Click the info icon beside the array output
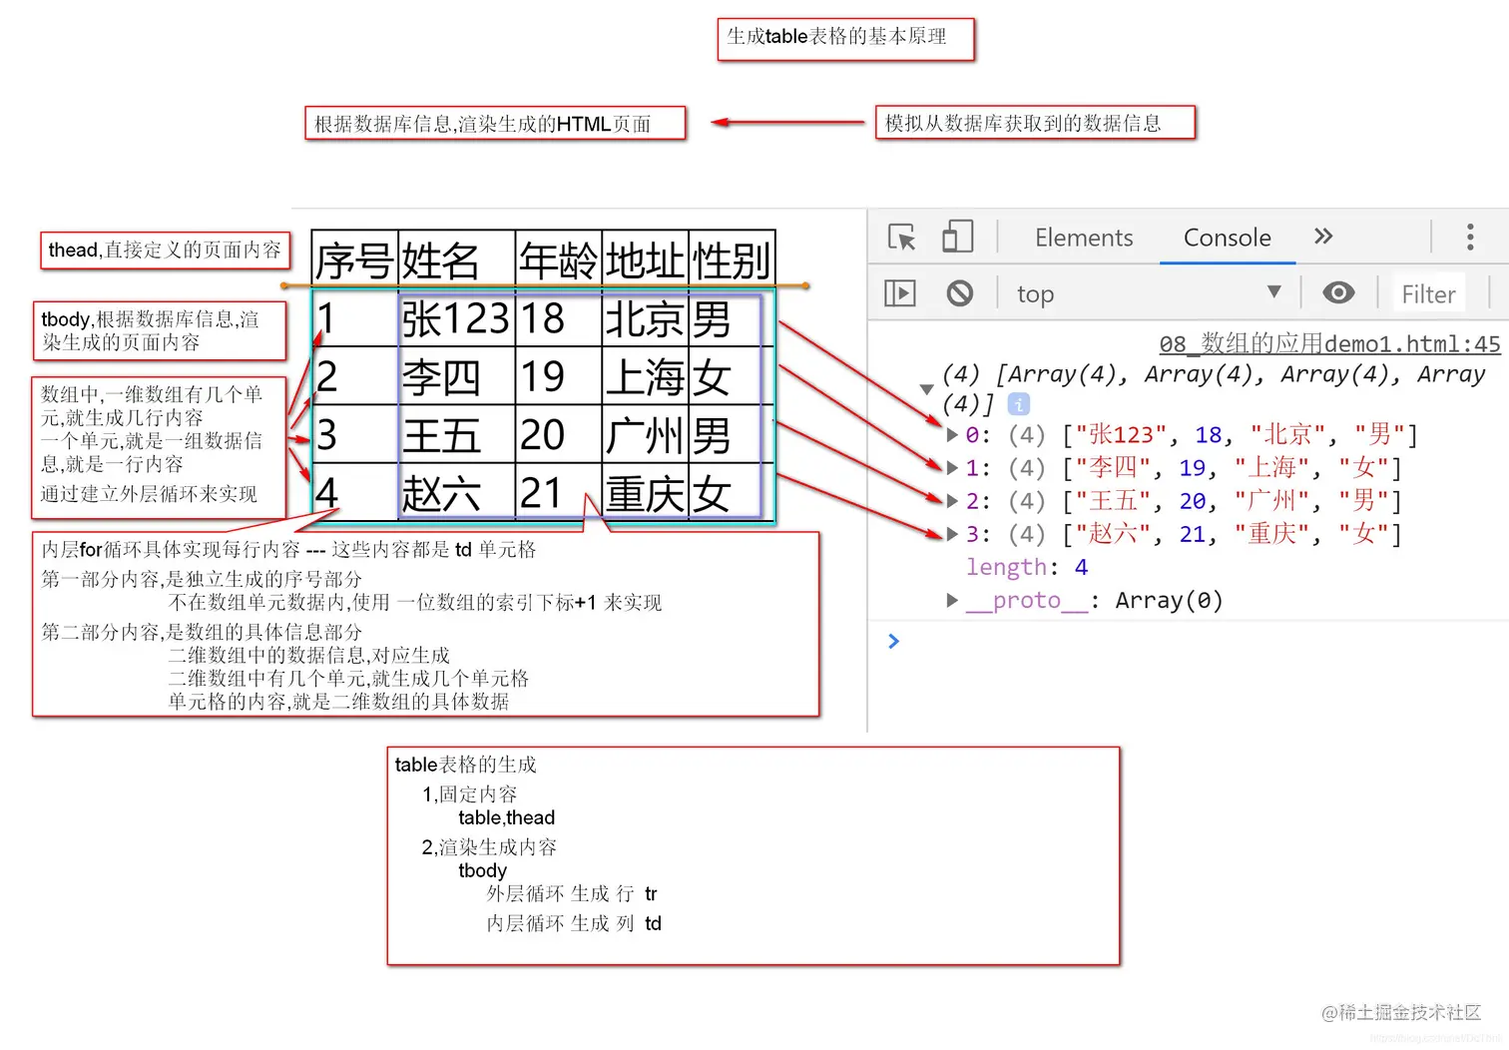 1018,404
